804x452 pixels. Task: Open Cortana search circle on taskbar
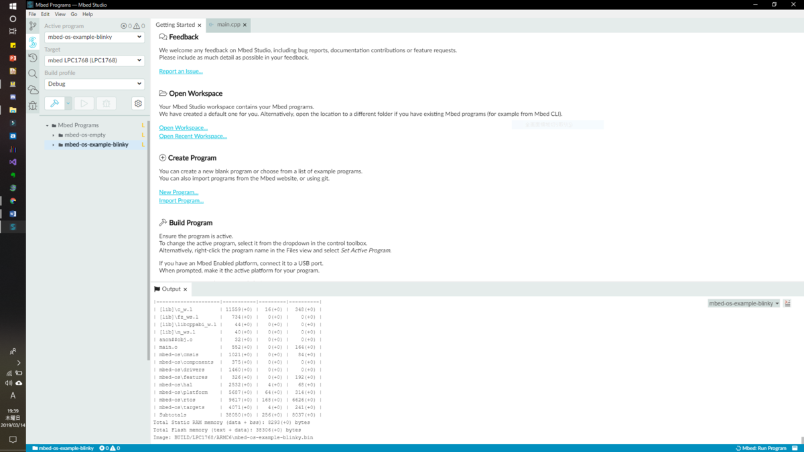click(13, 19)
